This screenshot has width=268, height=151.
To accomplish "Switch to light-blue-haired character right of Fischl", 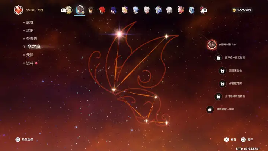I will 136,10.
